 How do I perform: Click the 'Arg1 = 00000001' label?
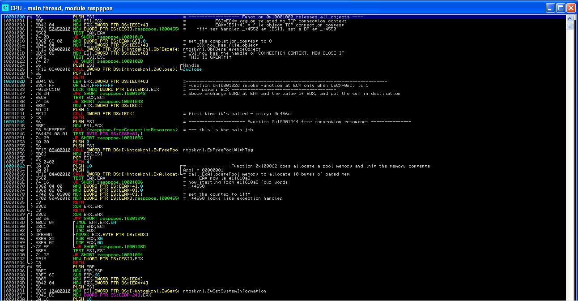(x=203, y=170)
